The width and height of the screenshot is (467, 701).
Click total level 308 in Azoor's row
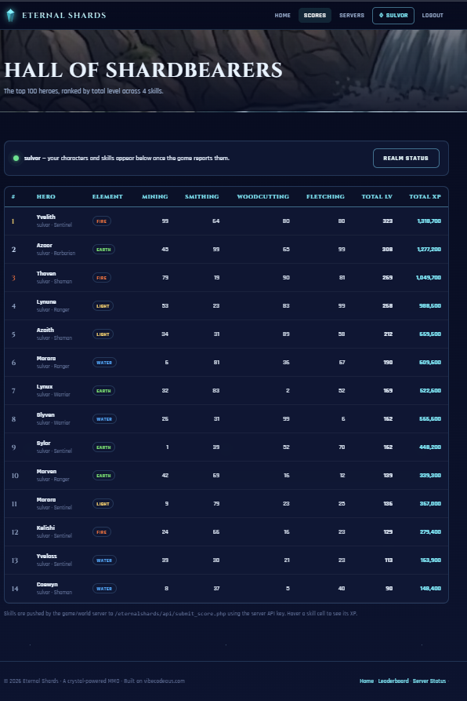coord(388,250)
